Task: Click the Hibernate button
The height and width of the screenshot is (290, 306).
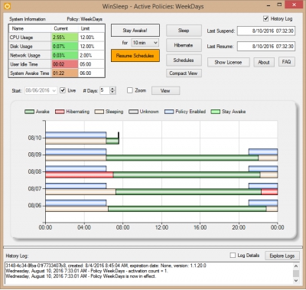Action: tap(184, 45)
